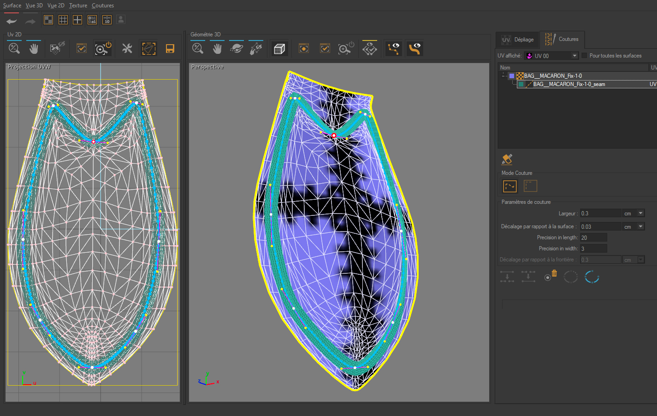Click the eraser icon above Mode Couture
Screen dimensions: 657x416
coord(507,159)
